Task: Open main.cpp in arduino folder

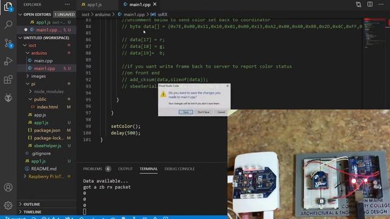Action: (43, 61)
